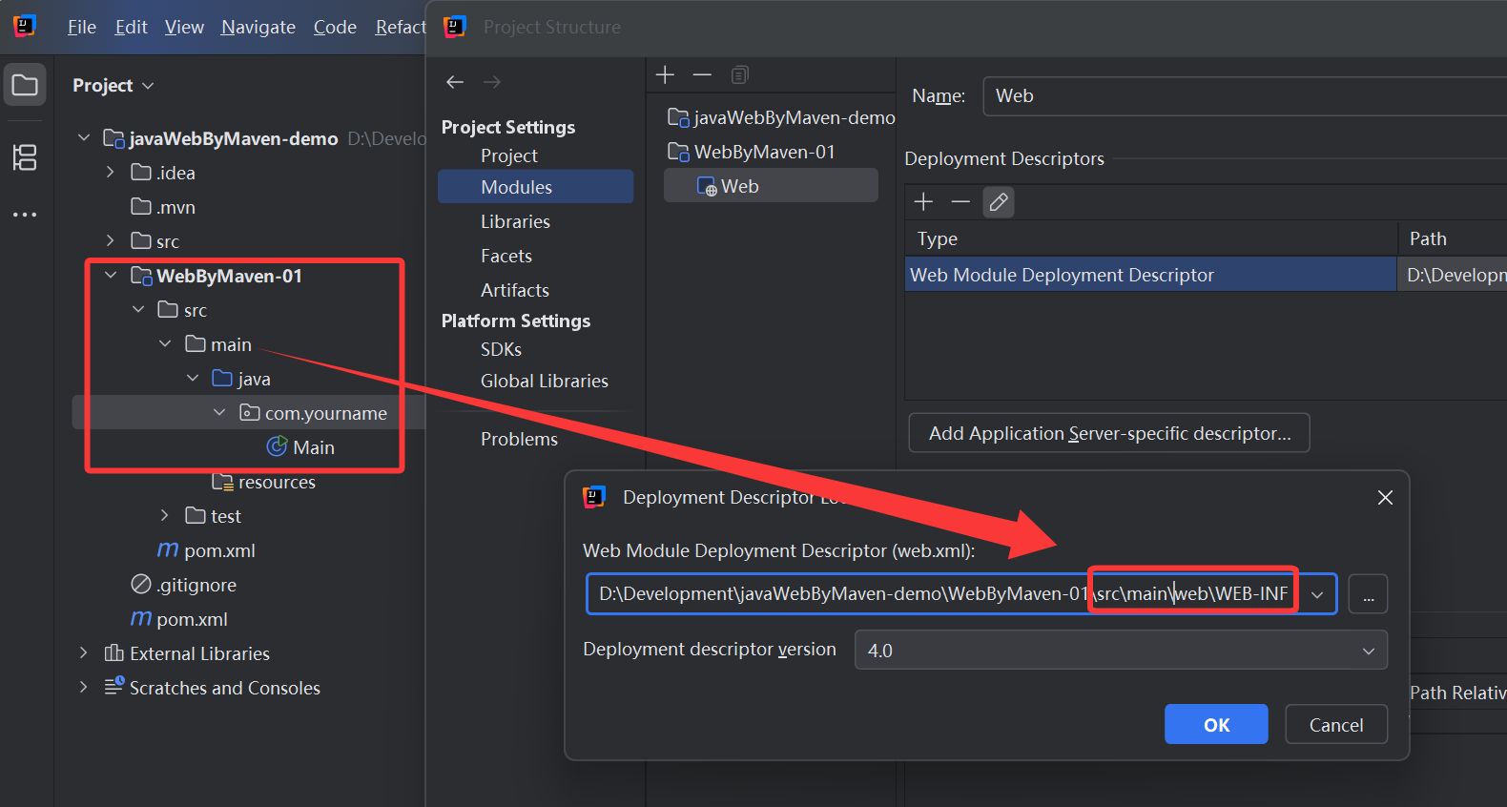Open the Navigate menu
The height and width of the screenshot is (807, 1507).
(258, 27)
